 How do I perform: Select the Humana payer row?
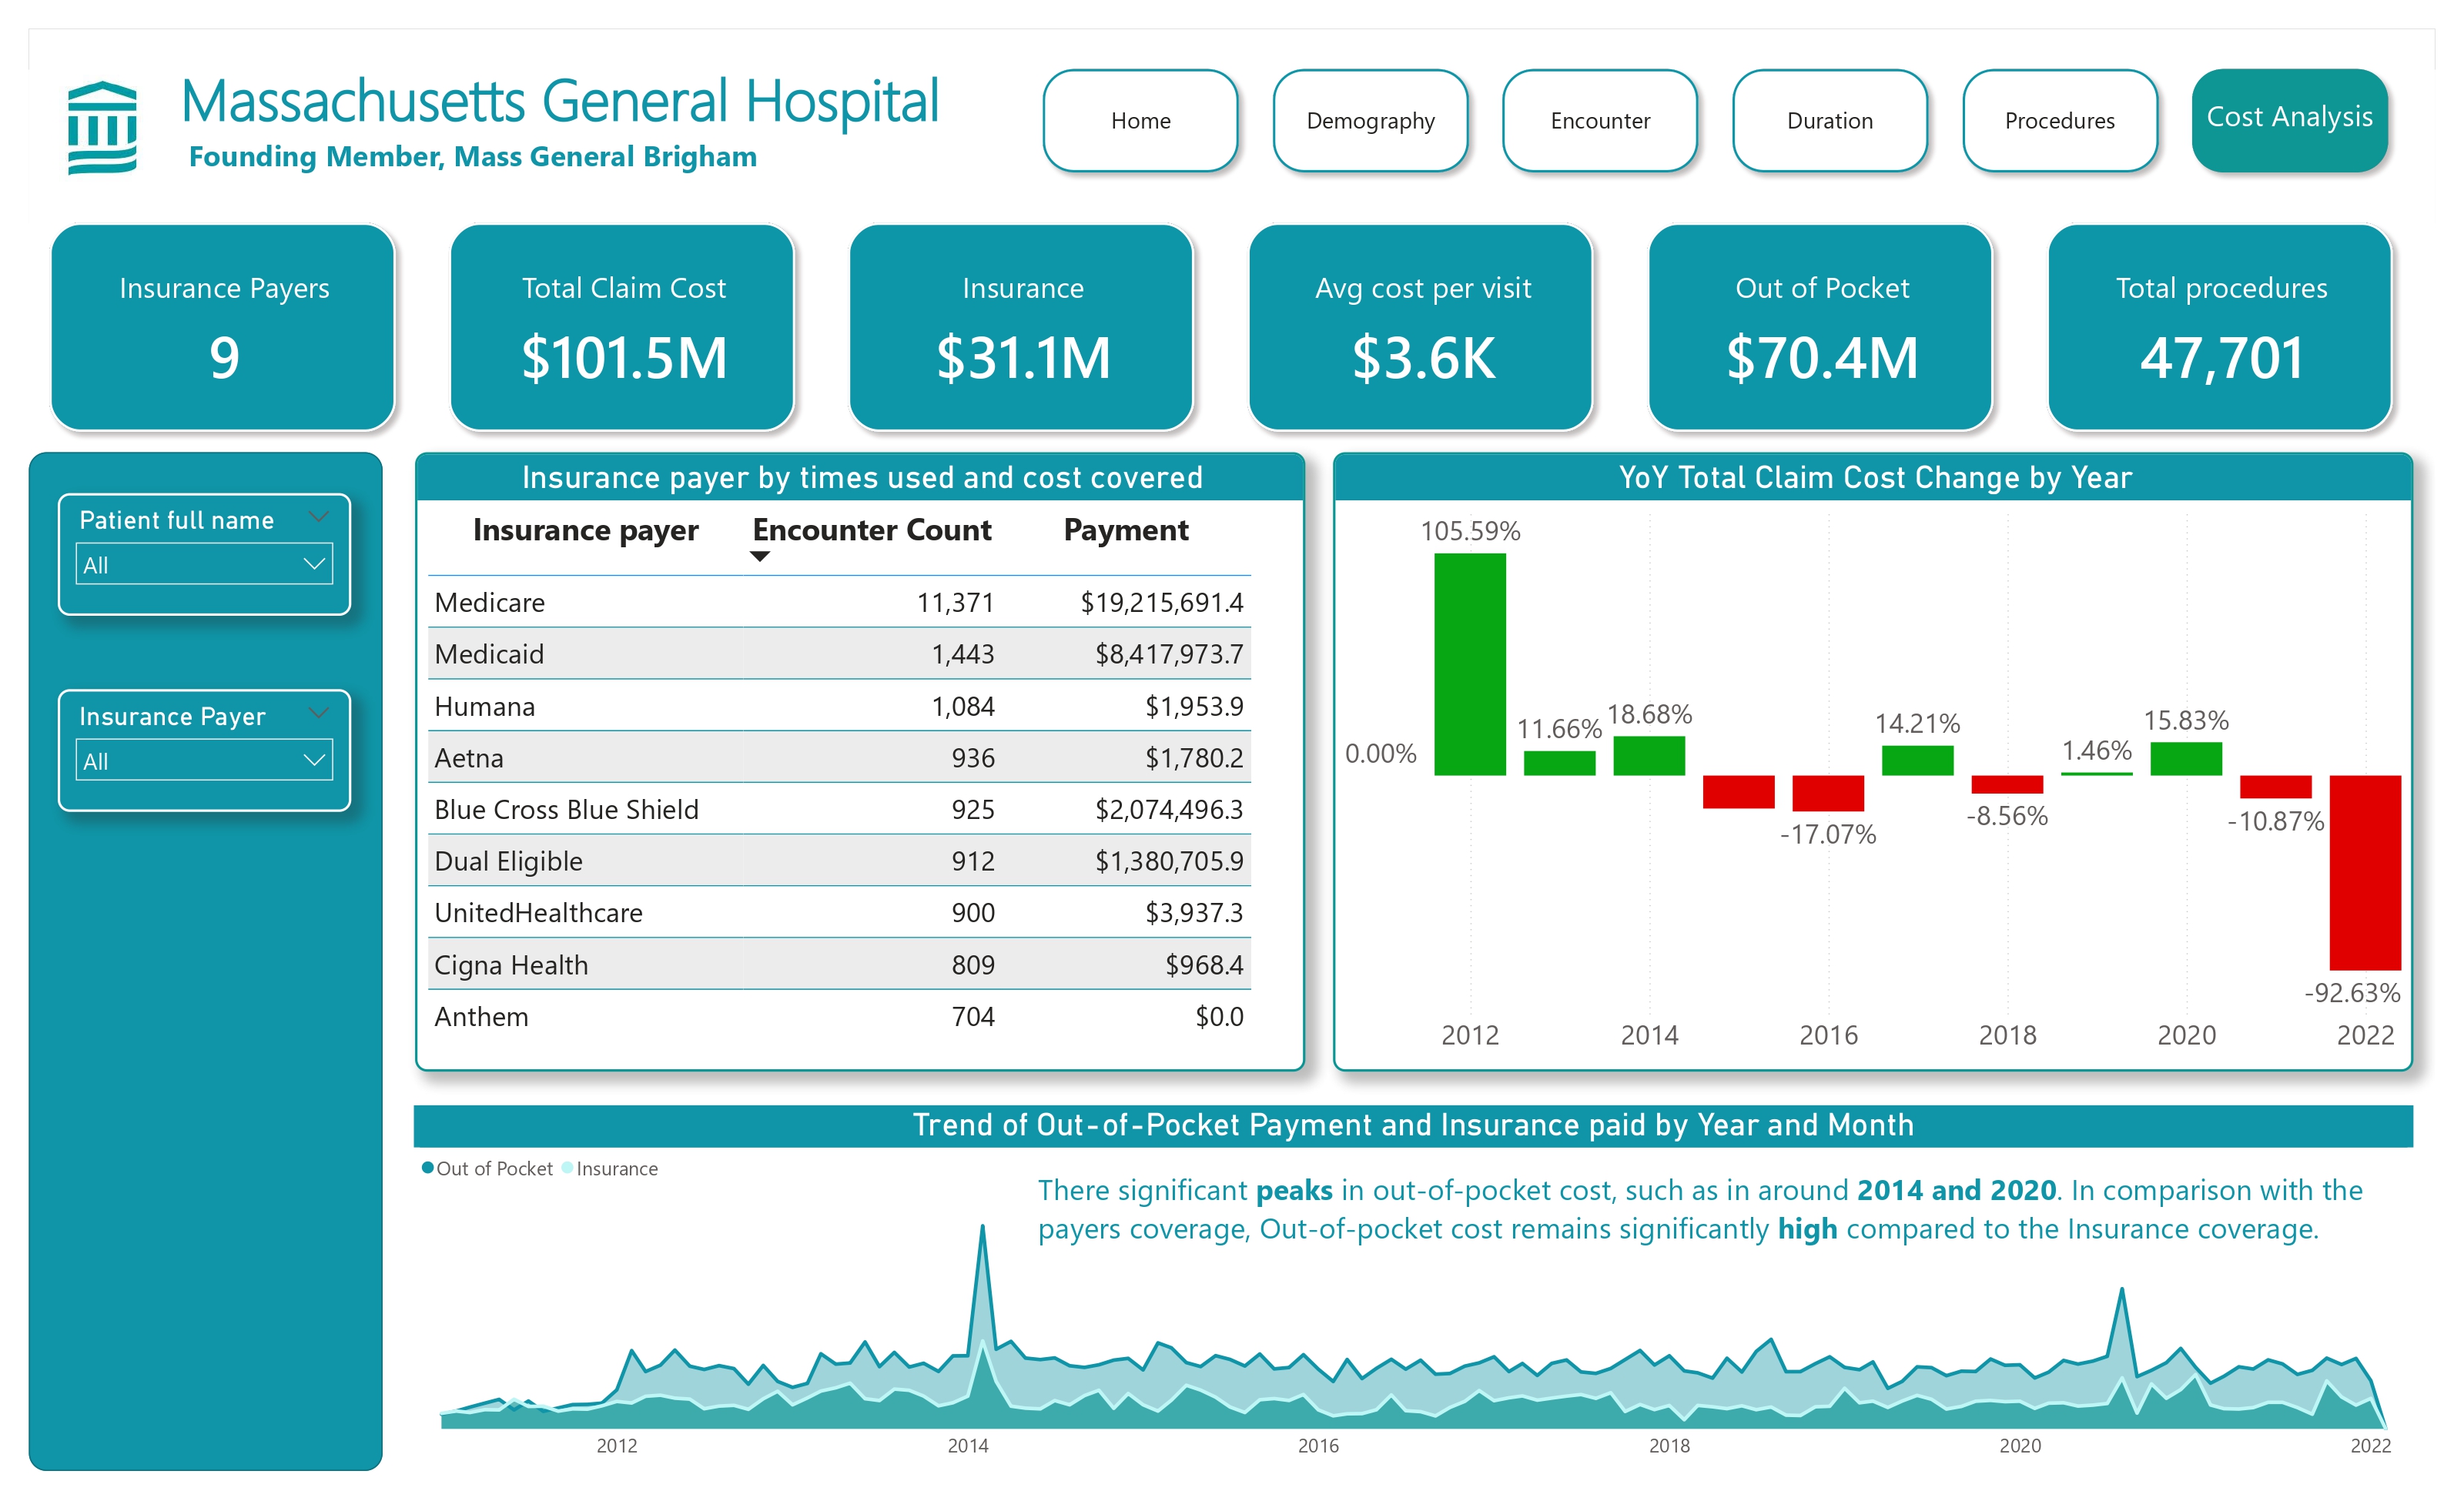(x=839, y=707)
